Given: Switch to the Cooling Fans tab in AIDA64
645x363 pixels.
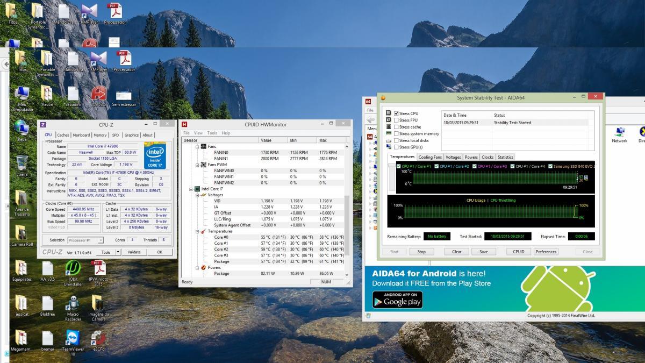Looking at the screenshot, I should [430, 157].
